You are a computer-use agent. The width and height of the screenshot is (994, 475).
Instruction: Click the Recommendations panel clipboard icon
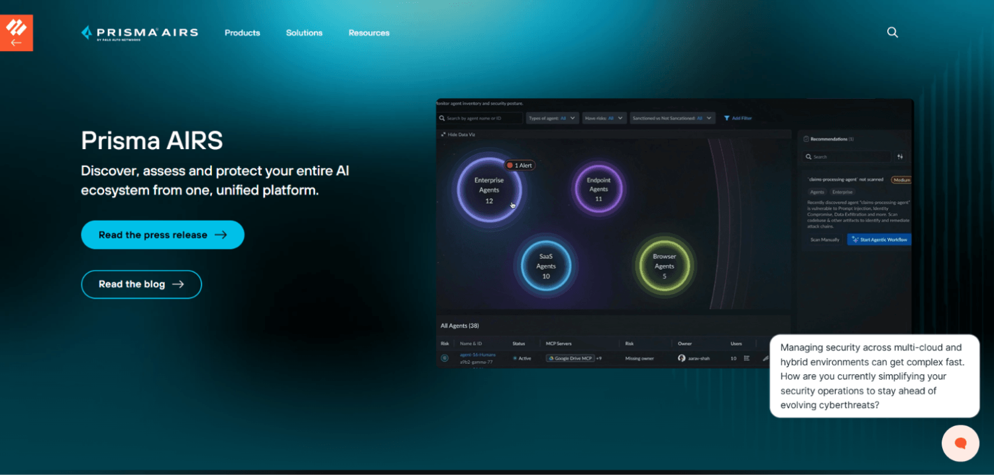click(806, 139)
